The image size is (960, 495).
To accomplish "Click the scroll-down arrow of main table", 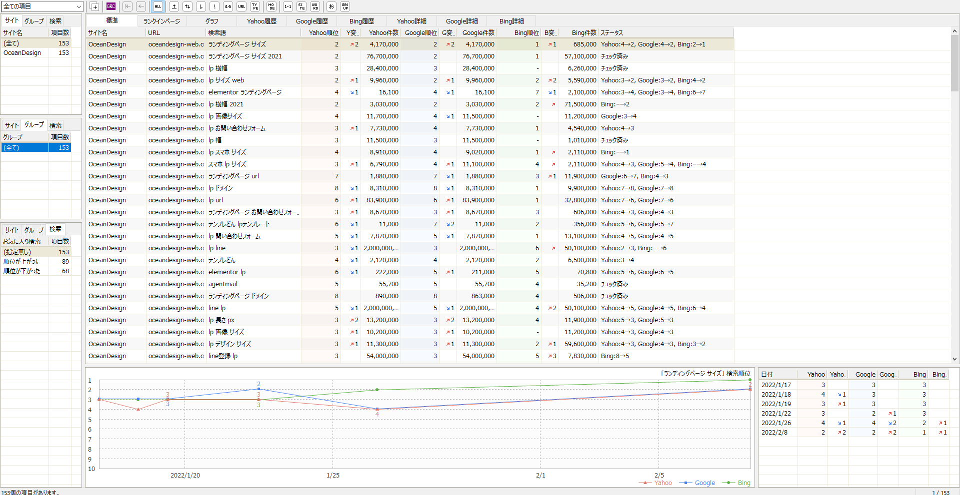I will pos(954,359).
